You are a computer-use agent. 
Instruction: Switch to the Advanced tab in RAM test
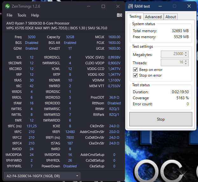153,17
